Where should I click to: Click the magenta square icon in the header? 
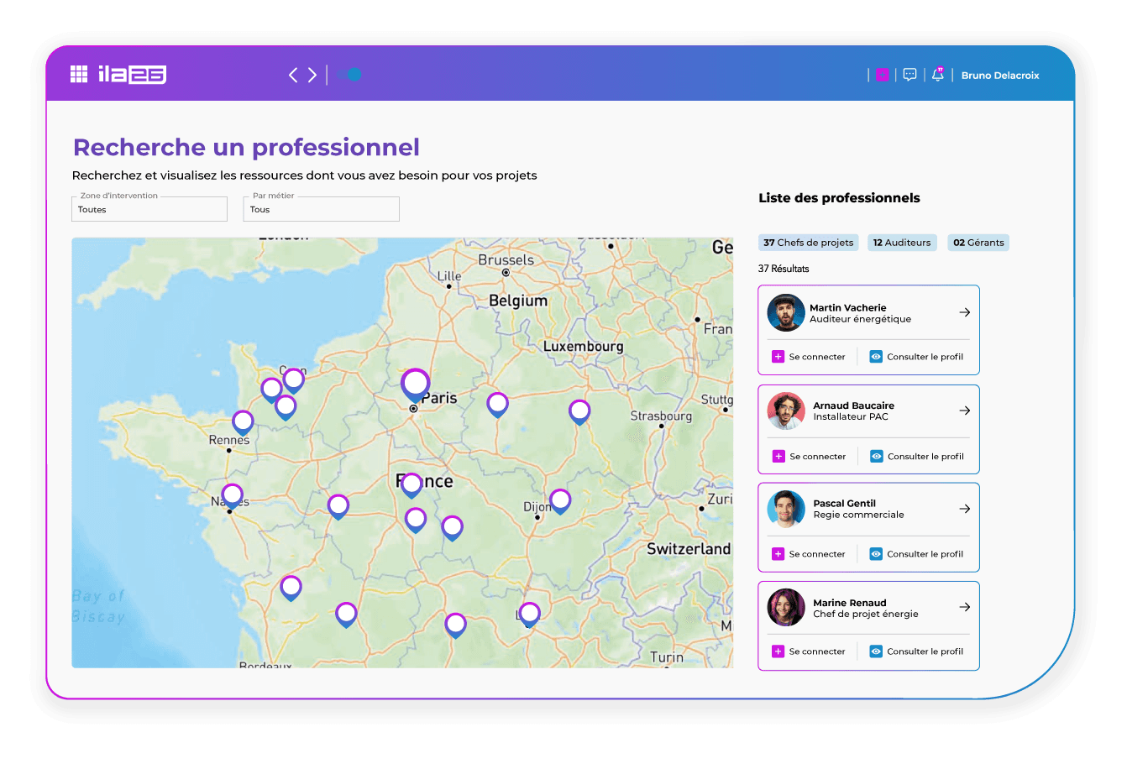point(882,75)
